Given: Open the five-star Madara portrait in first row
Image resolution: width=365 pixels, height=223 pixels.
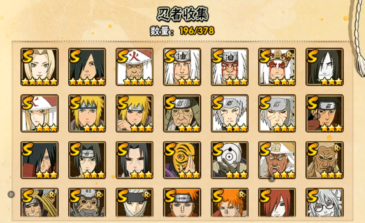Looking at the screenshot, I should [87, 67].
